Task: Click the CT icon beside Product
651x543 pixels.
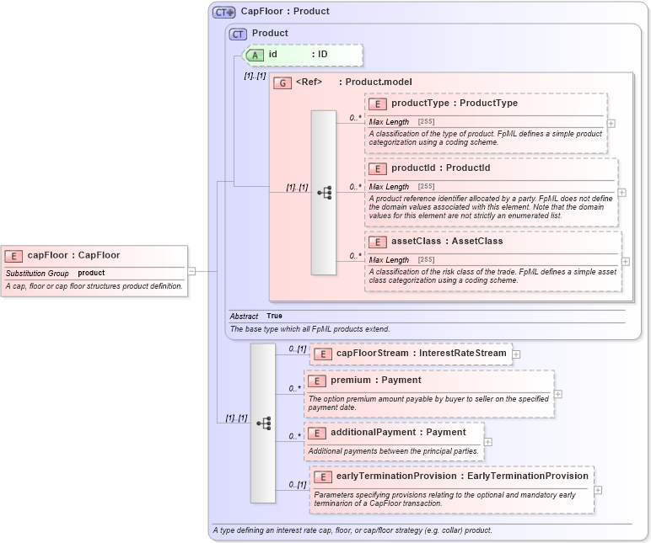Action: pos(238,34)
